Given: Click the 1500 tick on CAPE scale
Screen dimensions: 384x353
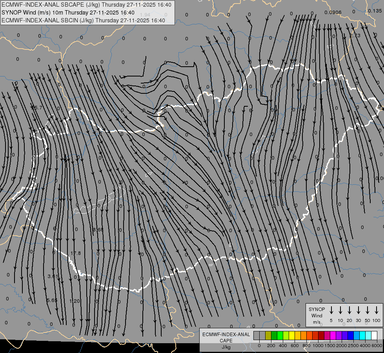Looking at the screenshot, I should point(330,346).
